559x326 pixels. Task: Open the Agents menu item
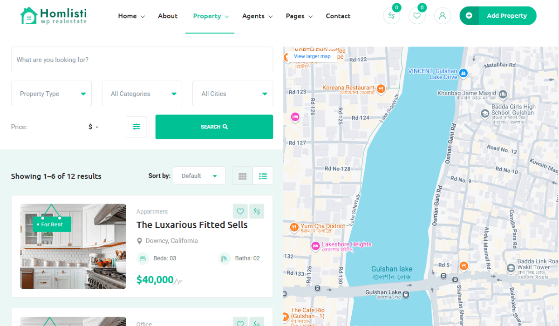tap(253, 16)
